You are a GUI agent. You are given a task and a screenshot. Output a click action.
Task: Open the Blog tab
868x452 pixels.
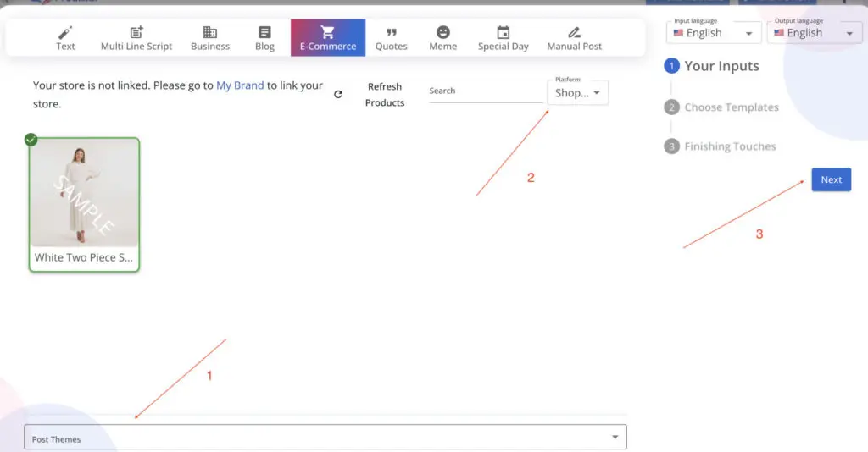[x=264, y=37]
